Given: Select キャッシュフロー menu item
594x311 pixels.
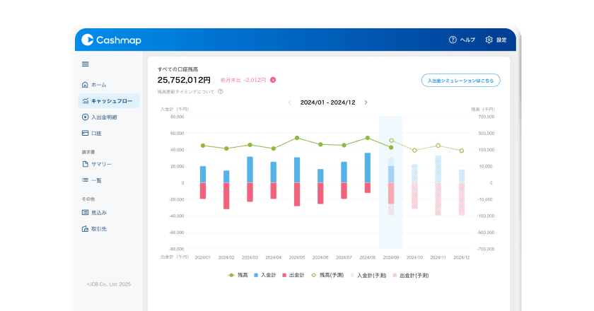Looking at the screenshot, I should tap(109, 101).
